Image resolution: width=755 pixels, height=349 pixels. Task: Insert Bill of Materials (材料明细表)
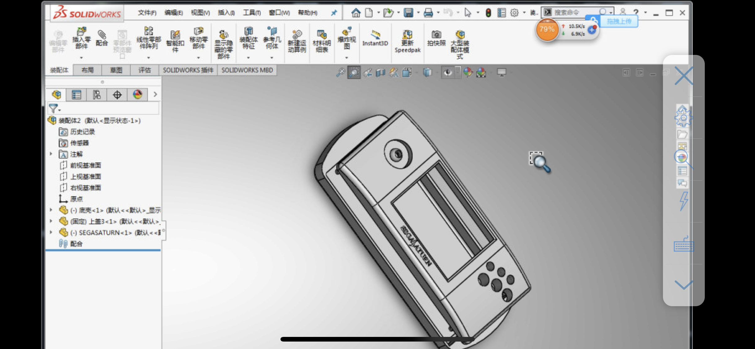(322, 42)
